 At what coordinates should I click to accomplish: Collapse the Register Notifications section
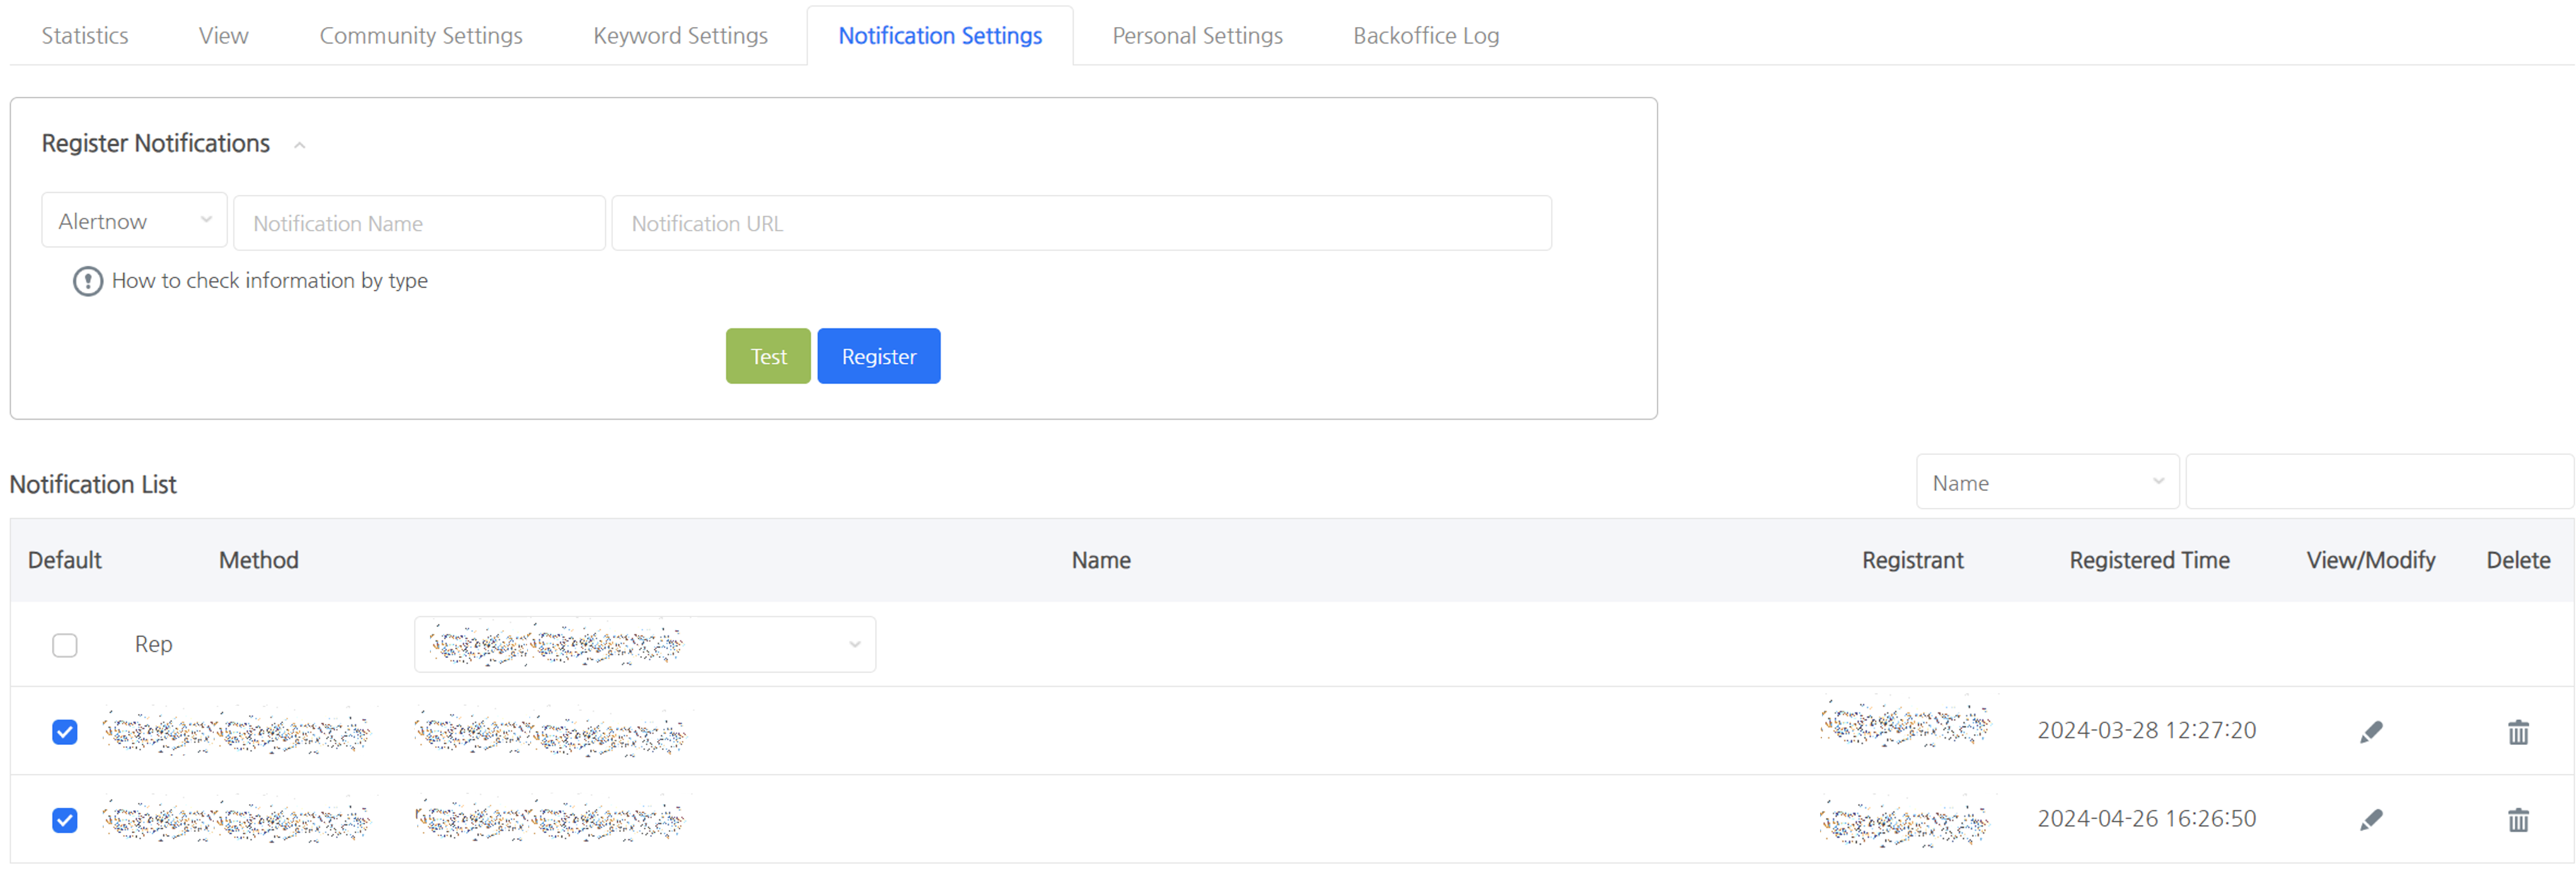[299, 145]
